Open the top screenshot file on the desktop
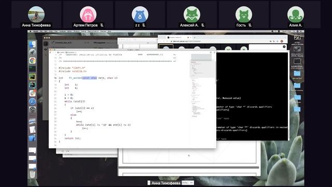Screen dimensions: 332x187 297,38
